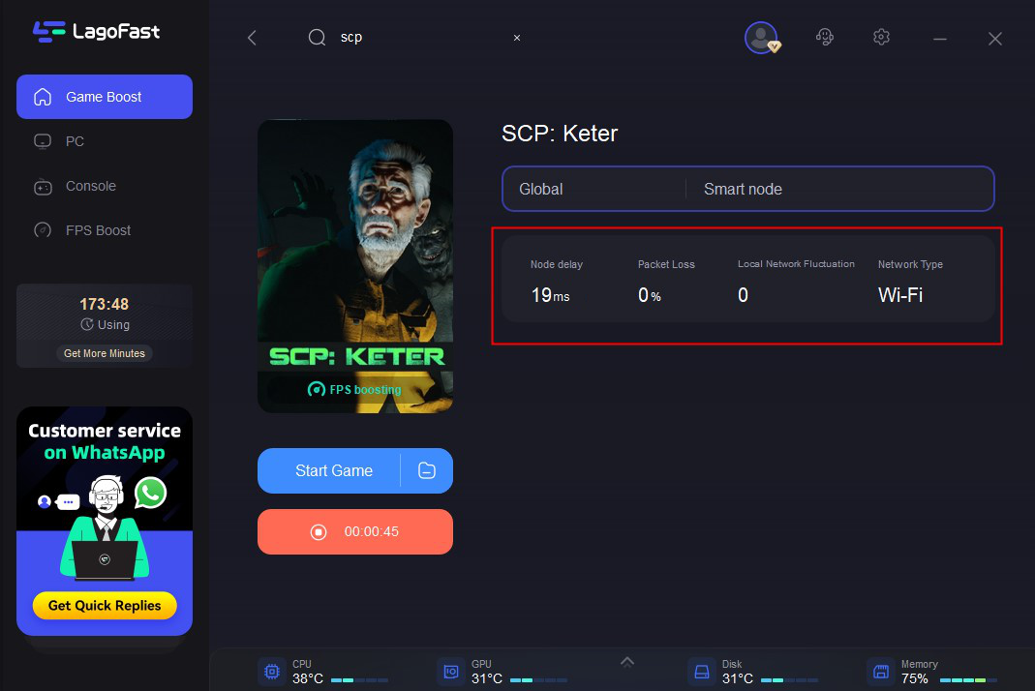Click the PC monitor icon
This screenshot has width=1035, height=691.
[43, 142]
